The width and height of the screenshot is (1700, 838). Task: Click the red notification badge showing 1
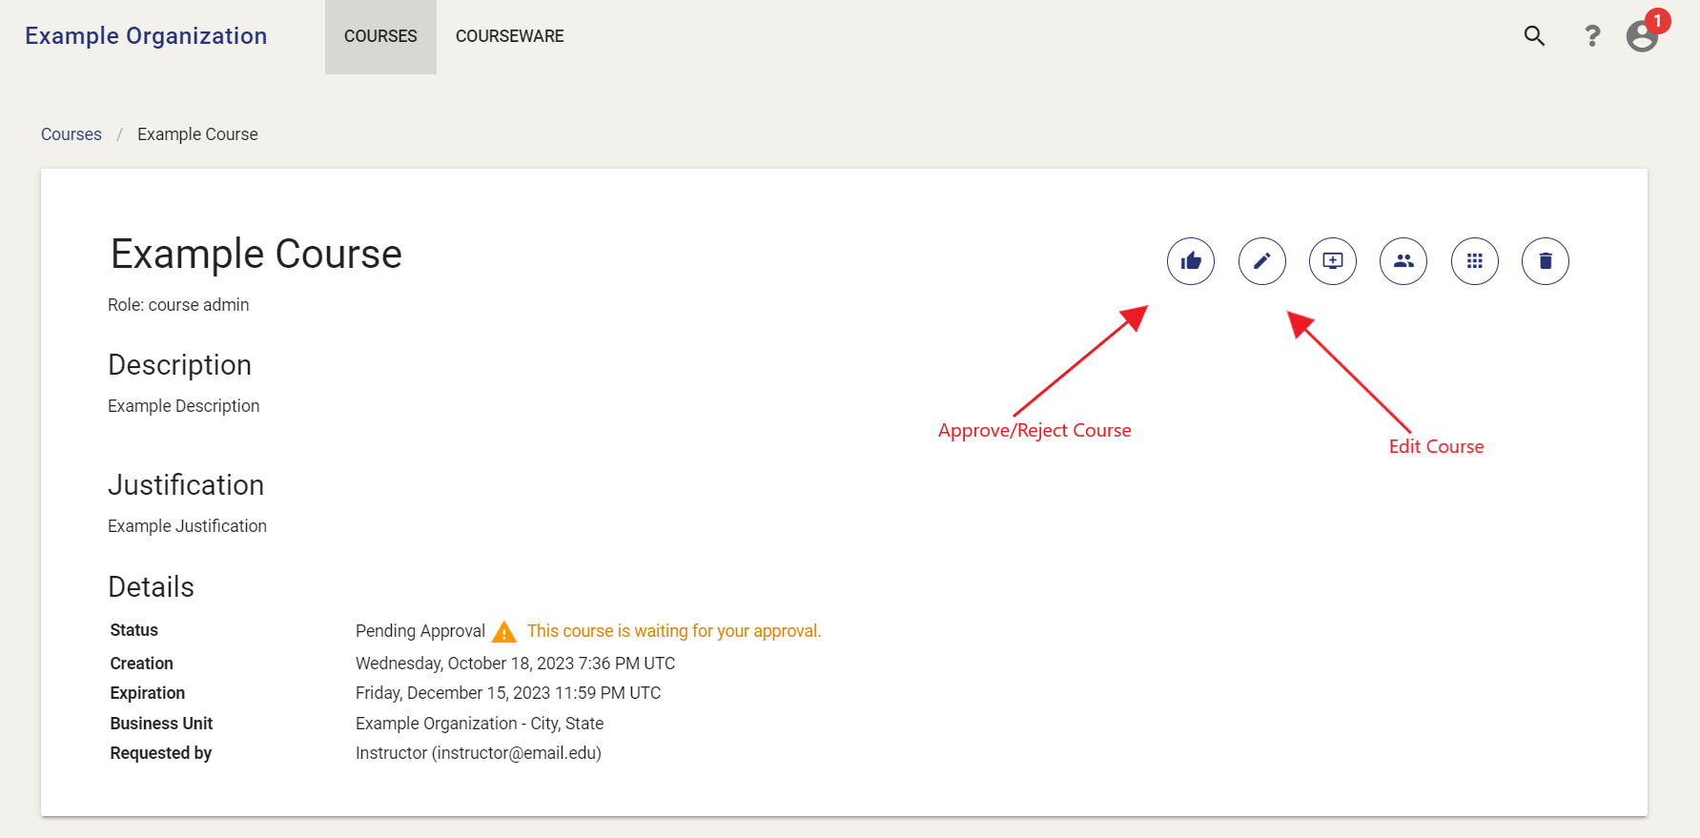[x=1658, y=20]
